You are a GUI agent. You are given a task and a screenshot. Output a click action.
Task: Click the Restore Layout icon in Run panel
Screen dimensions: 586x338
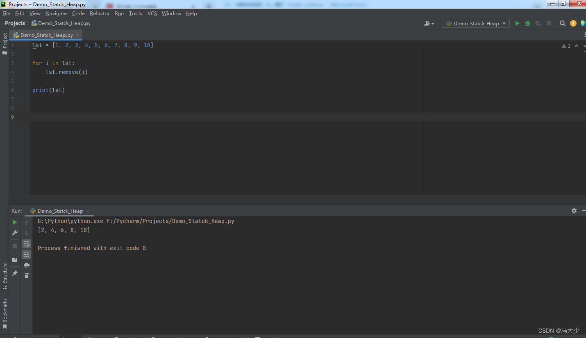pyautogui.click(x=15, y=260)
